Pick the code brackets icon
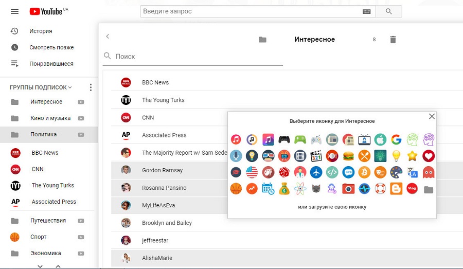Viewport: 463px width, 269px height. (332, 172)
